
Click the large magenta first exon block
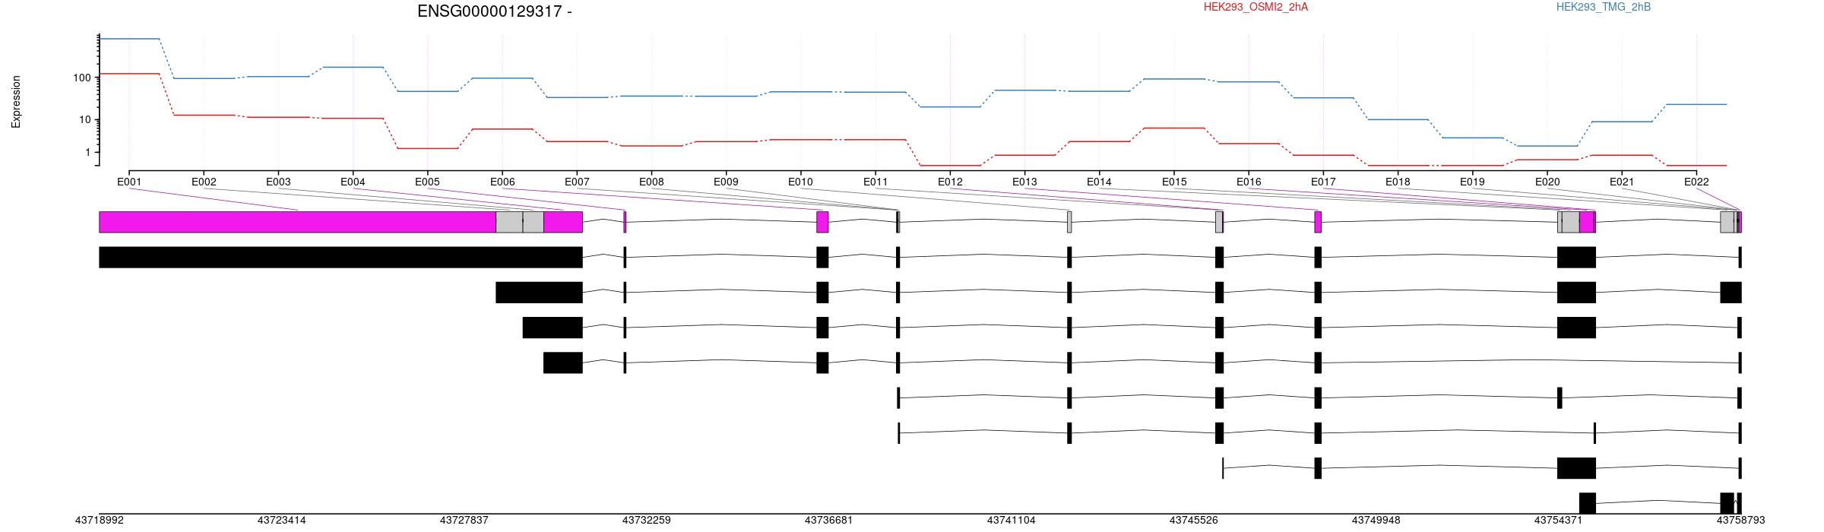tap(297, 222)
